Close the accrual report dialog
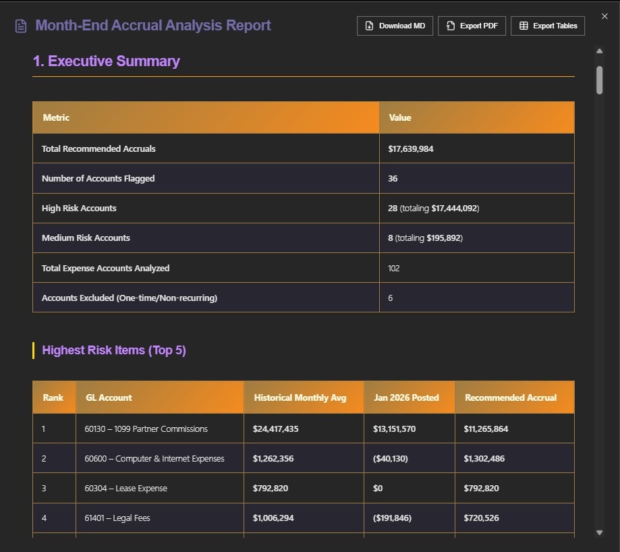Screen dimensions: 620x552 (604, 16)
